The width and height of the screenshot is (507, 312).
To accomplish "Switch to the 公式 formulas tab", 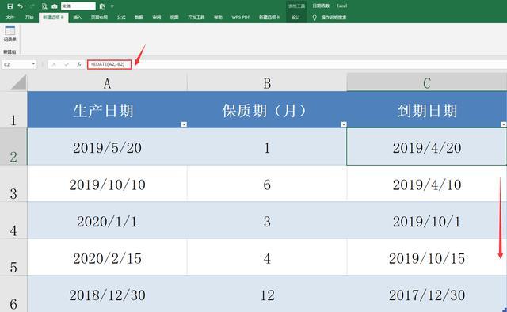I will click(121, 17).
